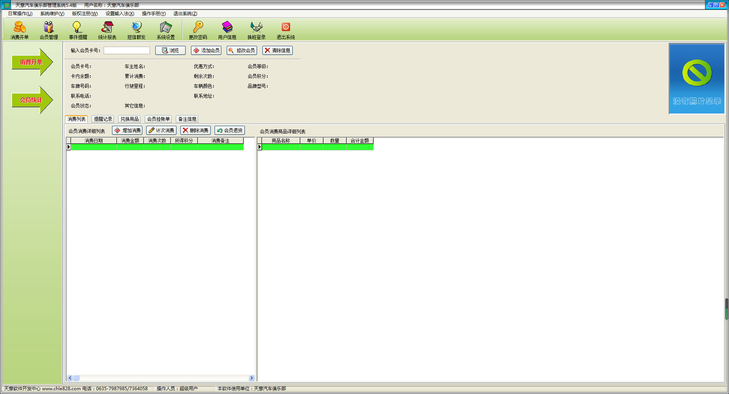Click the 添加会员 button
This screenshot has width=729, height=394.
pos(206,50)
